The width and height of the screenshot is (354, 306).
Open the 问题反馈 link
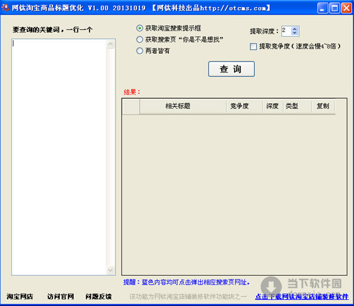[98, 296]
